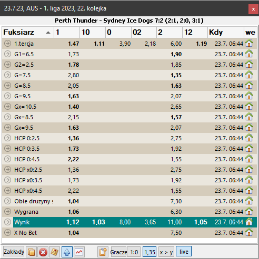Select odds 1,05 in Wynik row
The image size is (259, 259).
(x=201, y=222)
